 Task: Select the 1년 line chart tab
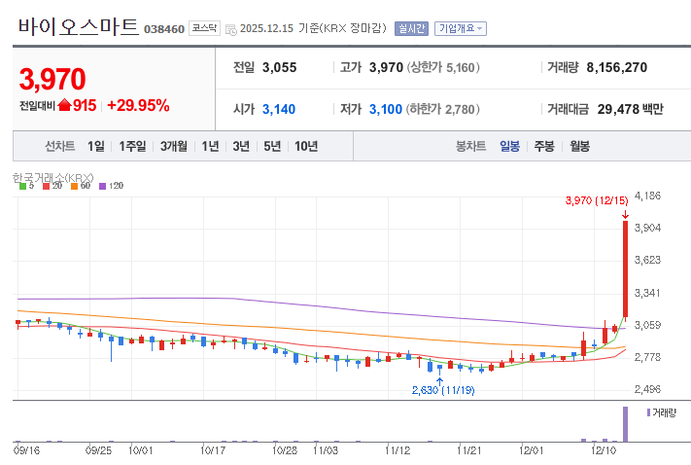210,146
